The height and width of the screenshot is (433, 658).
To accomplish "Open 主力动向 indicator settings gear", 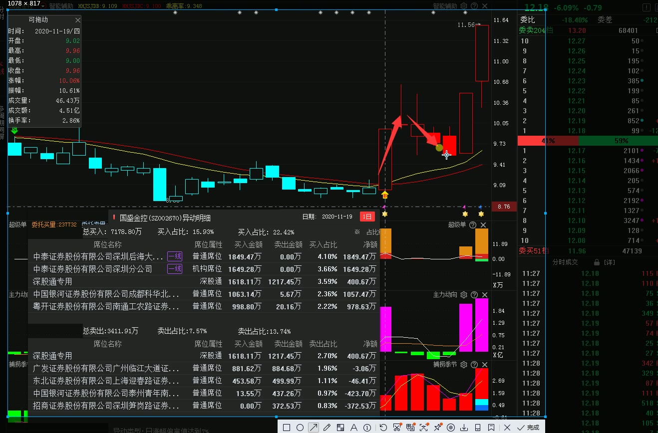I will click(464, 295).
